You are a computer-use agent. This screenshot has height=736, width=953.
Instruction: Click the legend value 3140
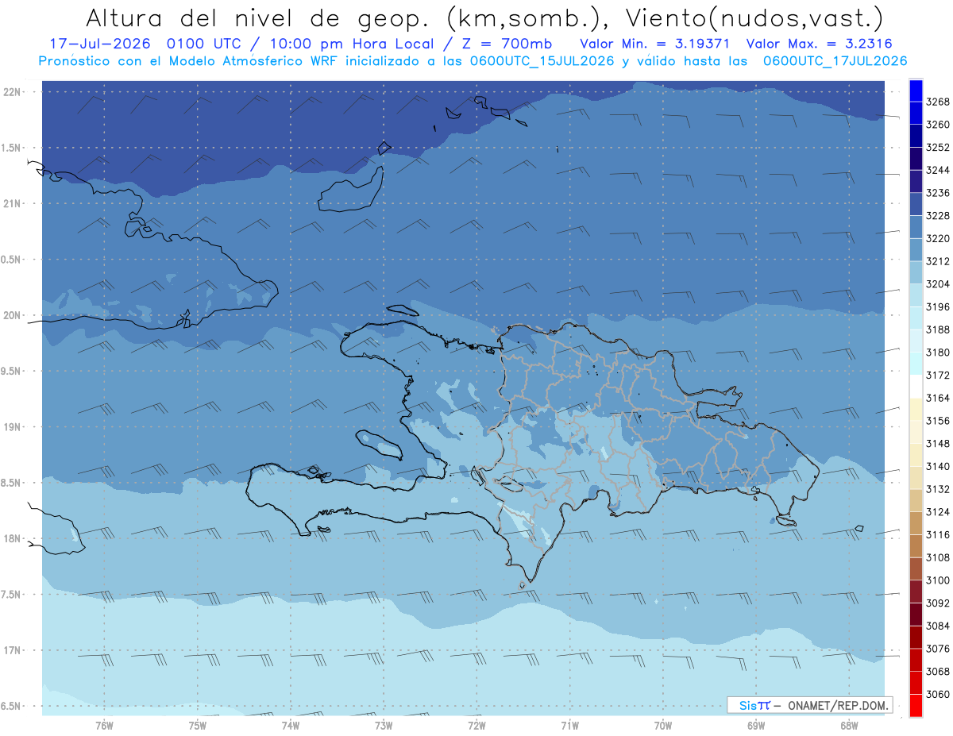click(938, 466)
